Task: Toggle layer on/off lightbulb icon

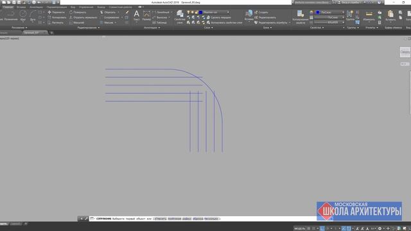Action: pyautogui.click(x=188, y=12)
